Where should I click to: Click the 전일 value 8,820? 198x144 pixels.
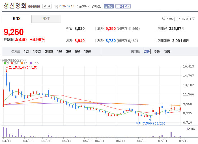[79, 29]
